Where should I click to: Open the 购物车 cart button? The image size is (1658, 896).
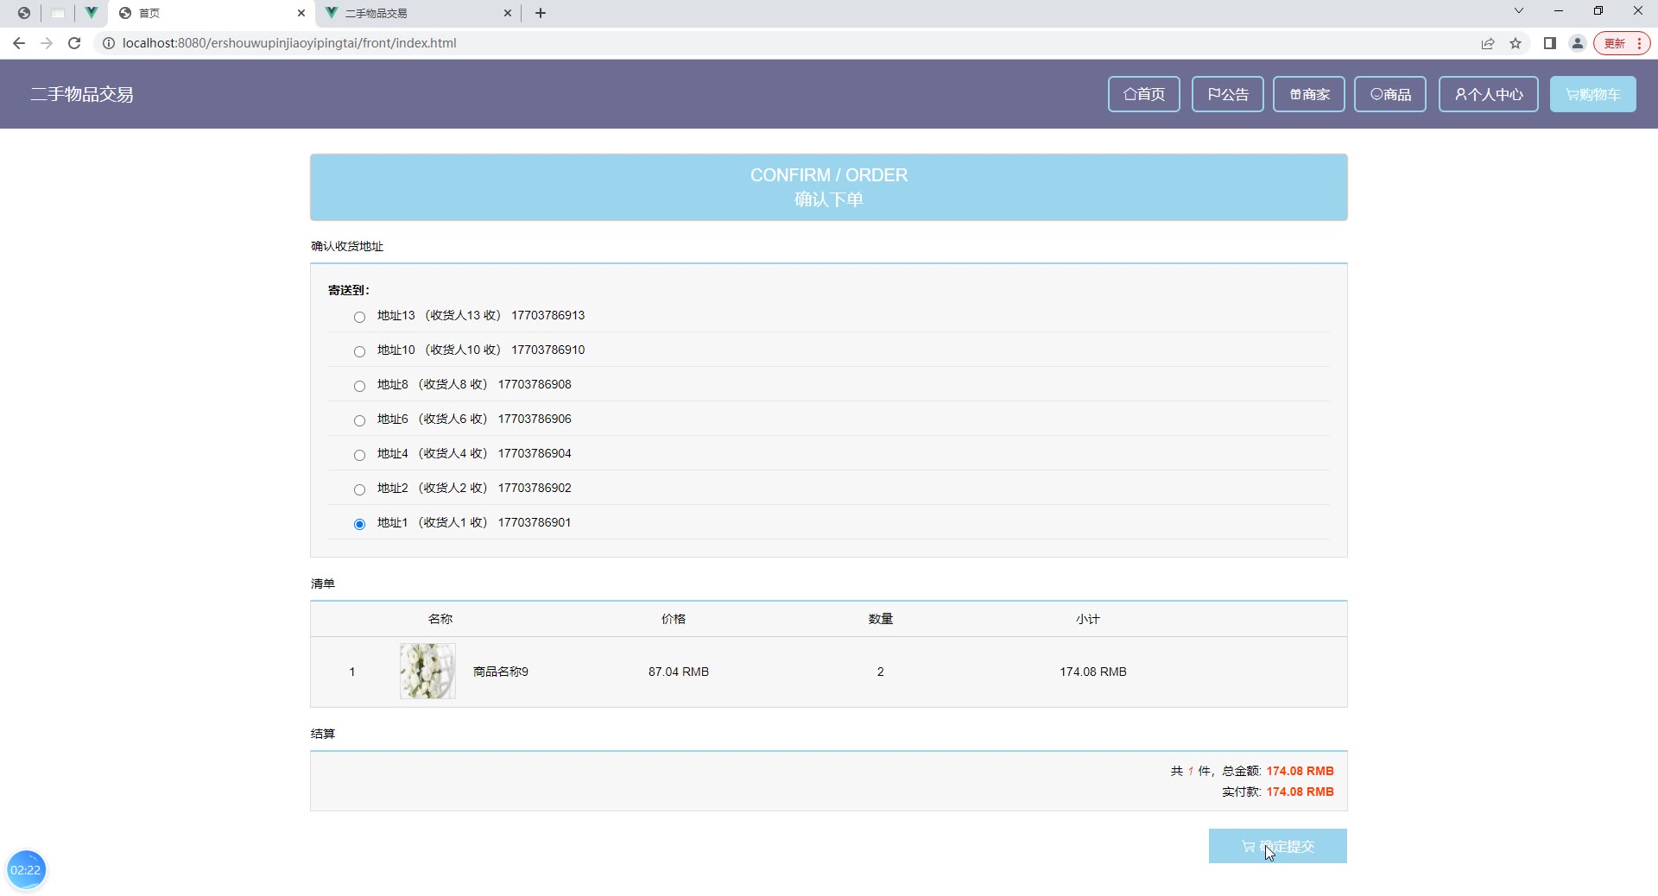point(1592,94)
